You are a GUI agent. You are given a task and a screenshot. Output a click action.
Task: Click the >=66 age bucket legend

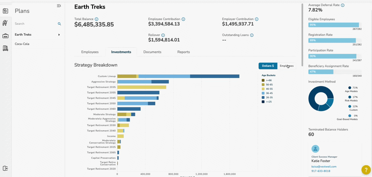[x=267, y=80]
